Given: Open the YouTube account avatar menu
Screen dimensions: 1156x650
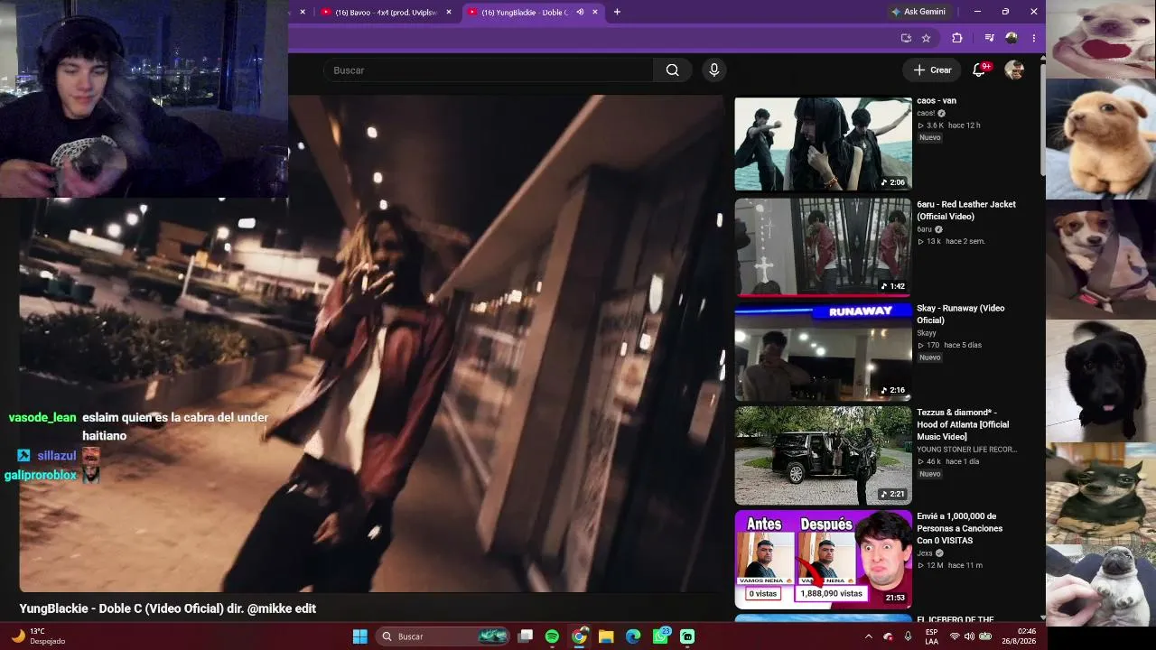Looking at the screenshot, I should pos(1014,70).
